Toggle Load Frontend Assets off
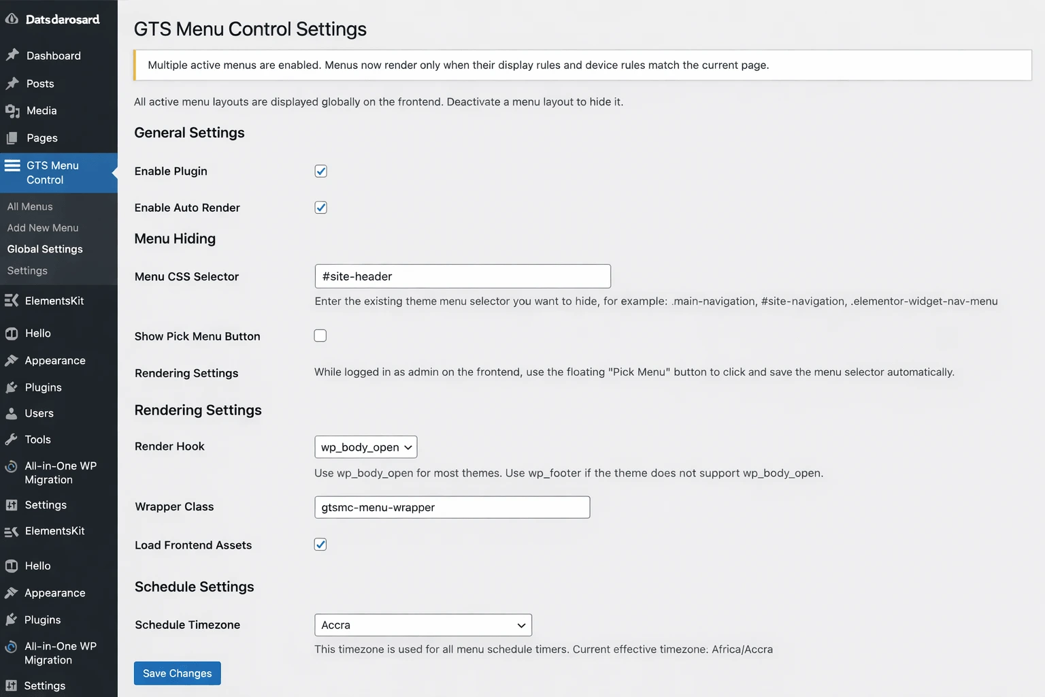The width and height of the screenshot is (1045, 697). [x=320, y=544]
